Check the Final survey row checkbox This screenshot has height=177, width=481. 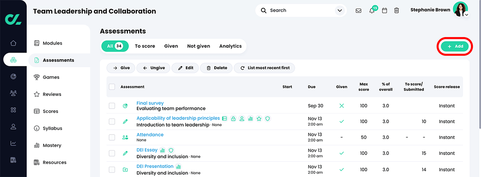pyautogui.click(x=112, y=106)
